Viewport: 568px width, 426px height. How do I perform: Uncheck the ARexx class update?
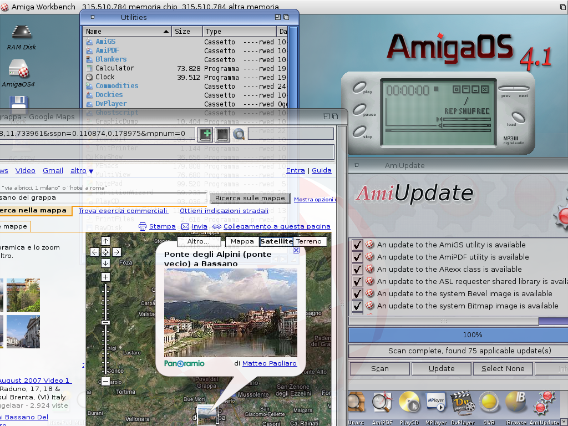pos(357,269)
